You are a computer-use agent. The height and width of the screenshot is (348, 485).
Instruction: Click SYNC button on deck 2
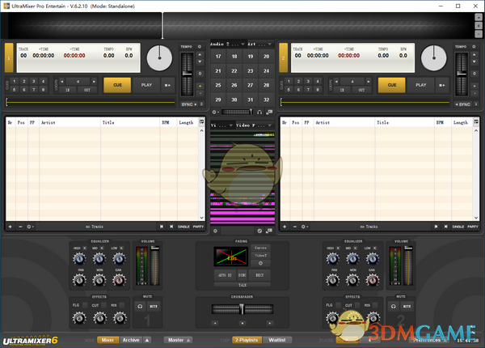[463, 104]
